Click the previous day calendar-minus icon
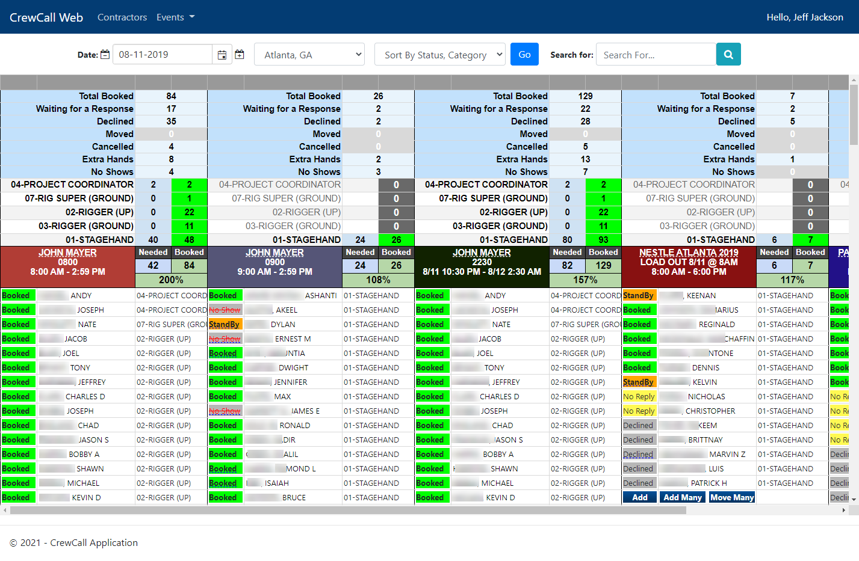The image size is (859, 561). pyautogui.click(x=105, y=55)
